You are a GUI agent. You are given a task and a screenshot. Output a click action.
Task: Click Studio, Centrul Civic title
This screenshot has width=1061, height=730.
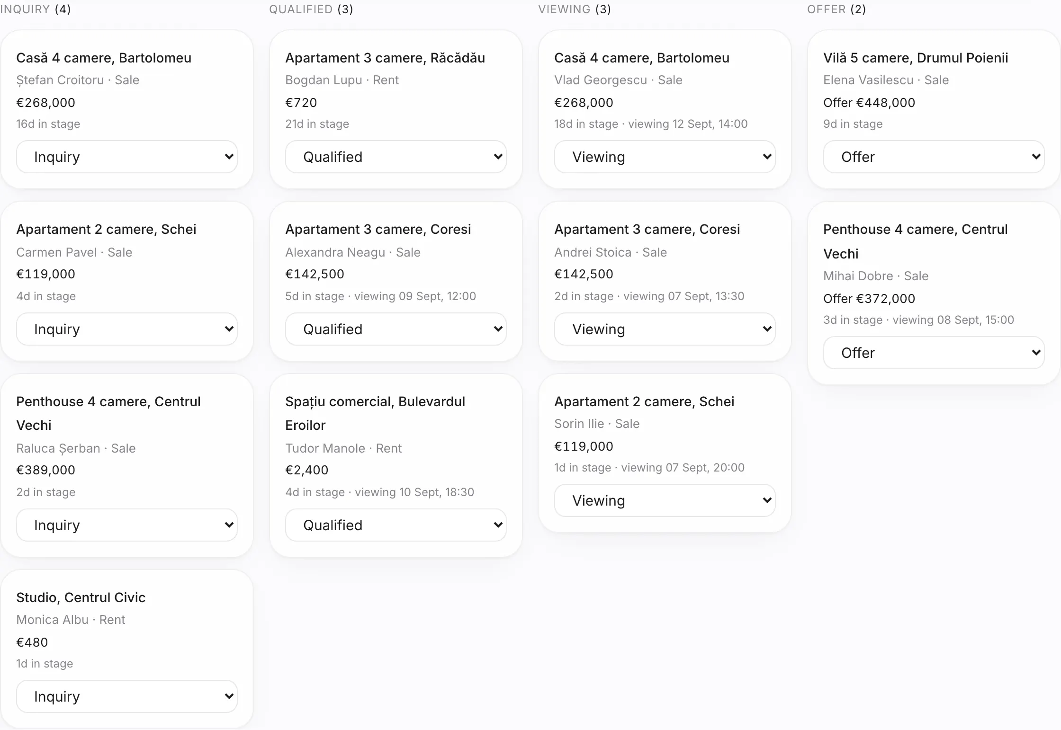(81, 597)
